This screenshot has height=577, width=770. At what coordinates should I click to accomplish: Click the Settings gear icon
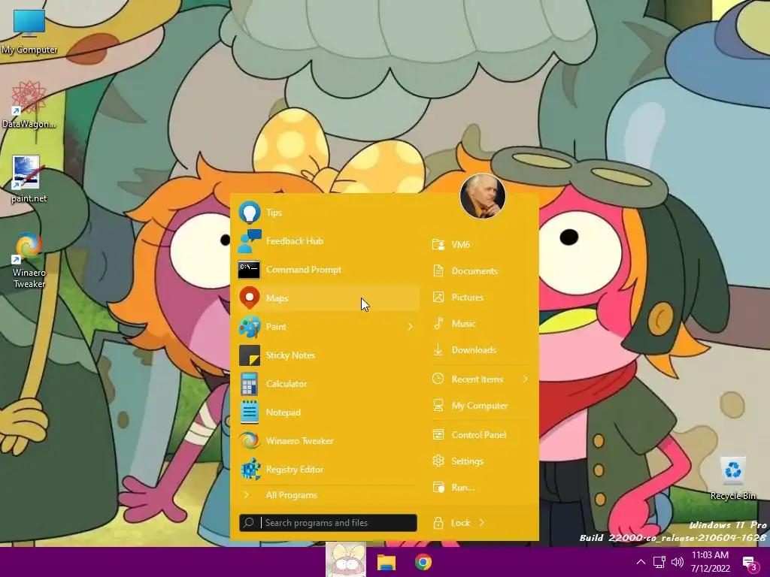click(438, 461)
